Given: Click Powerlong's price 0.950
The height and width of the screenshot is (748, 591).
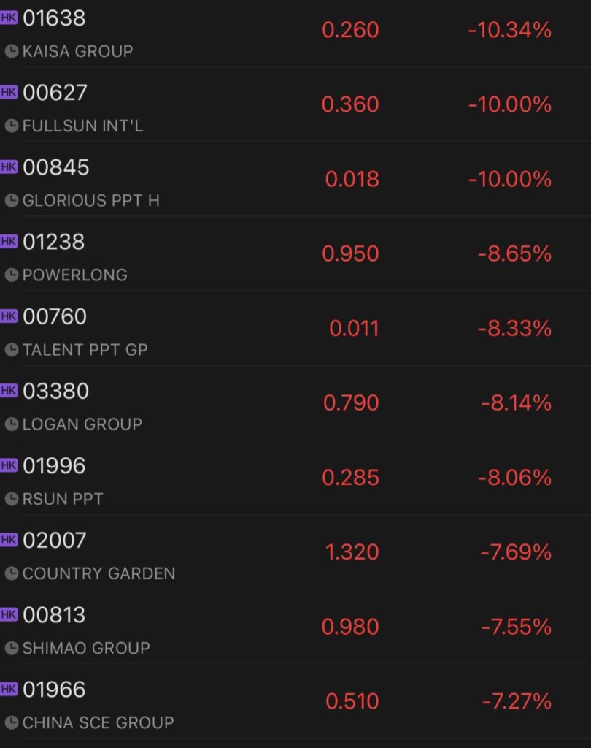Looking at the screenshot, I should click(350, 253).
